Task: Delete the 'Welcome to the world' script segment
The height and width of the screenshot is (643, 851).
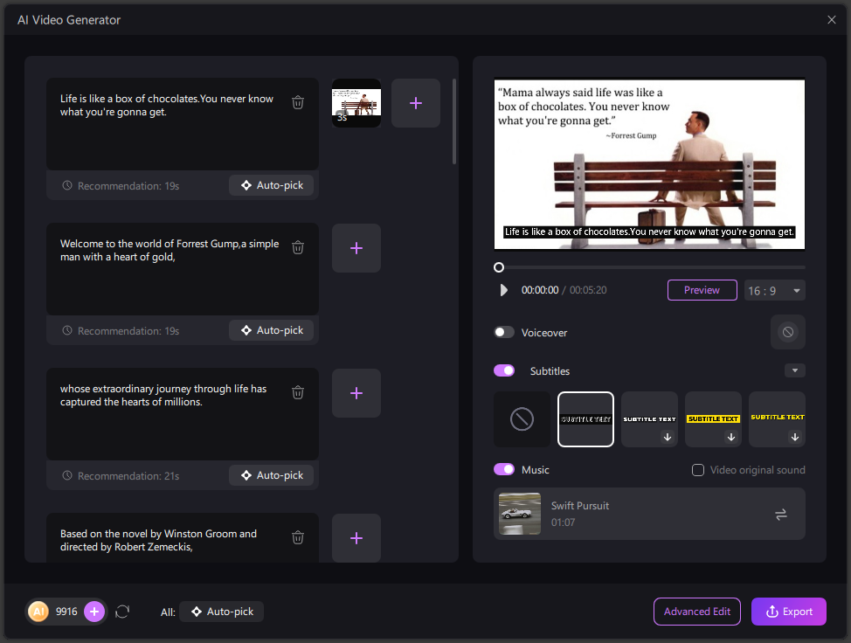Action: (x=298, y=248)
